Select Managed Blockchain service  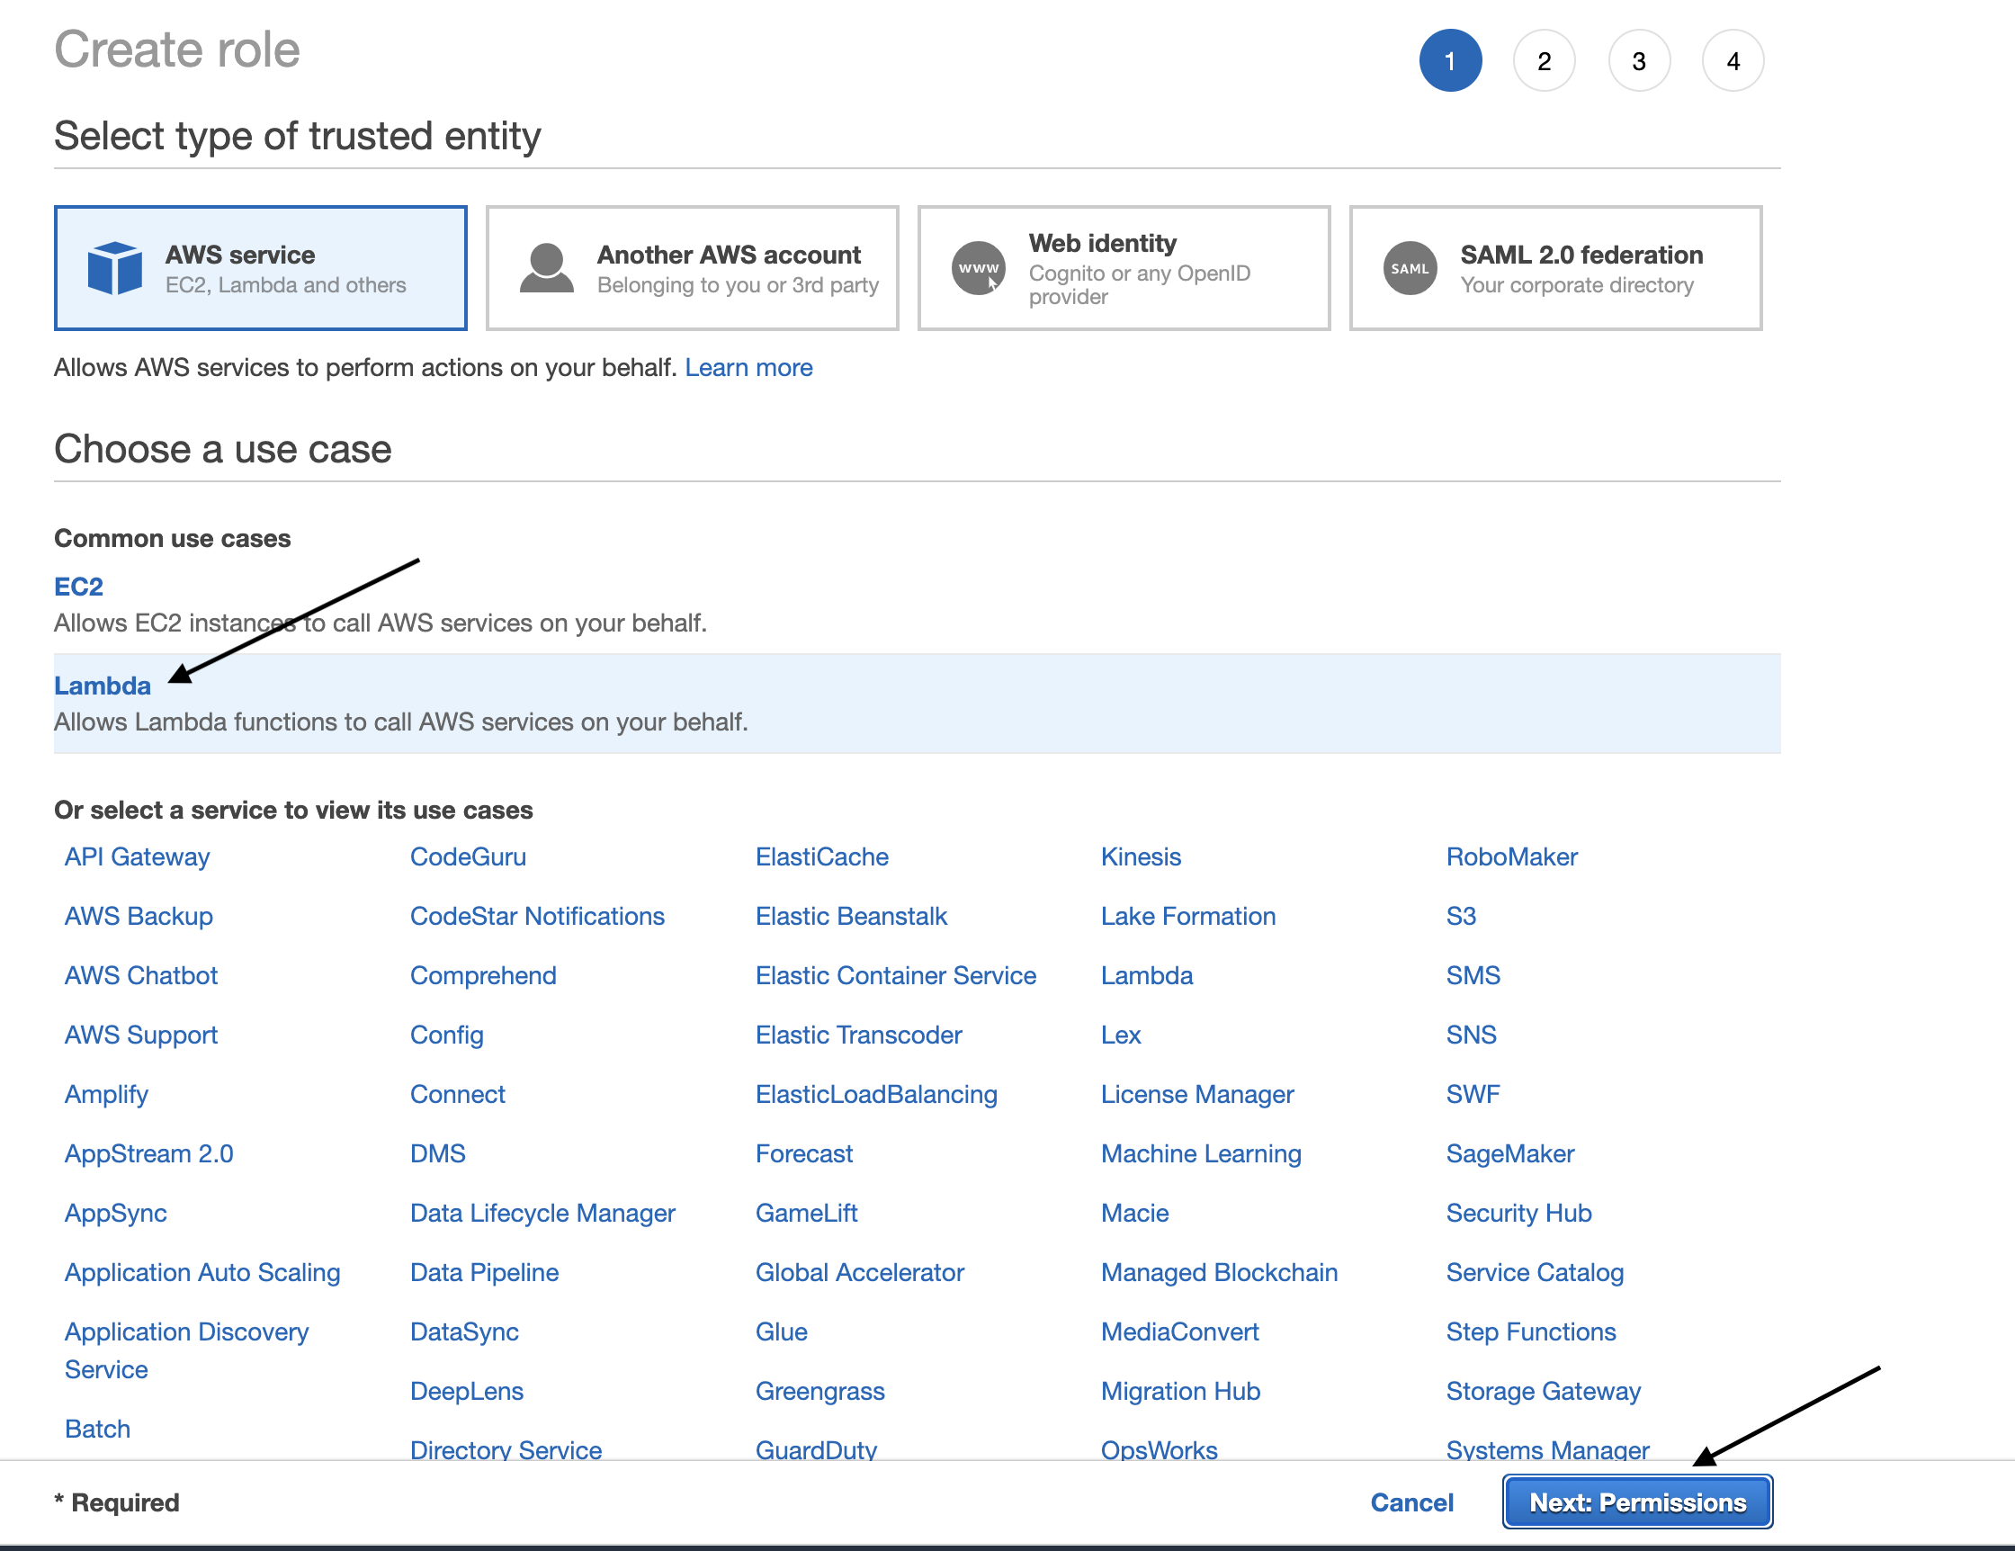click(1219, 1272)
